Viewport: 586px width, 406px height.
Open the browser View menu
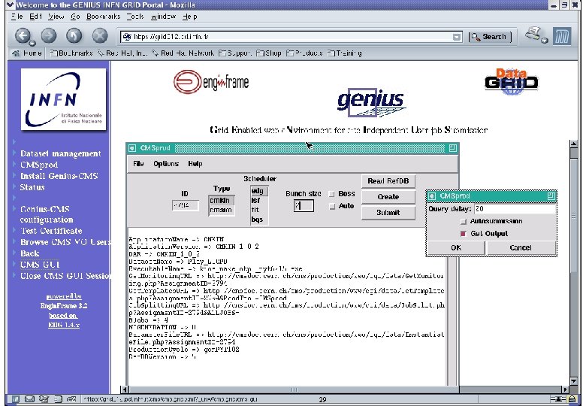click(56, 17)
